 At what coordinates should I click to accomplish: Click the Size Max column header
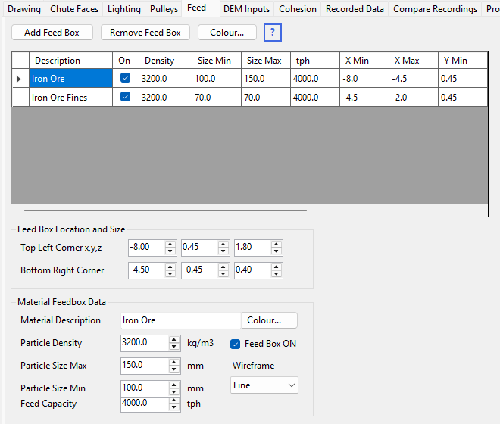point(266,61)
